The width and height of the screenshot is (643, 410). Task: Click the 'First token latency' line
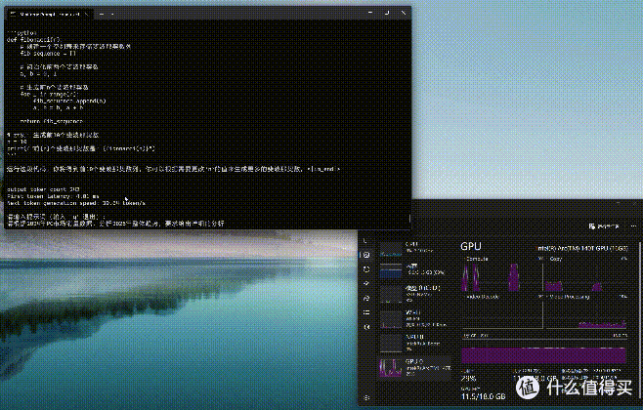[x=53, y=196]
